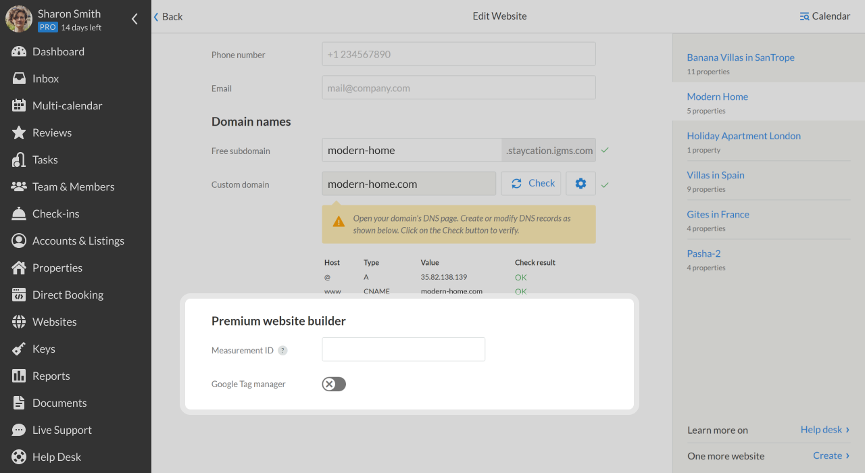Enable the Google Tag manager toggle
Image resolution: width=865 pixels, height=473 pixels.
pyautogui.click(x=334, y=384)
